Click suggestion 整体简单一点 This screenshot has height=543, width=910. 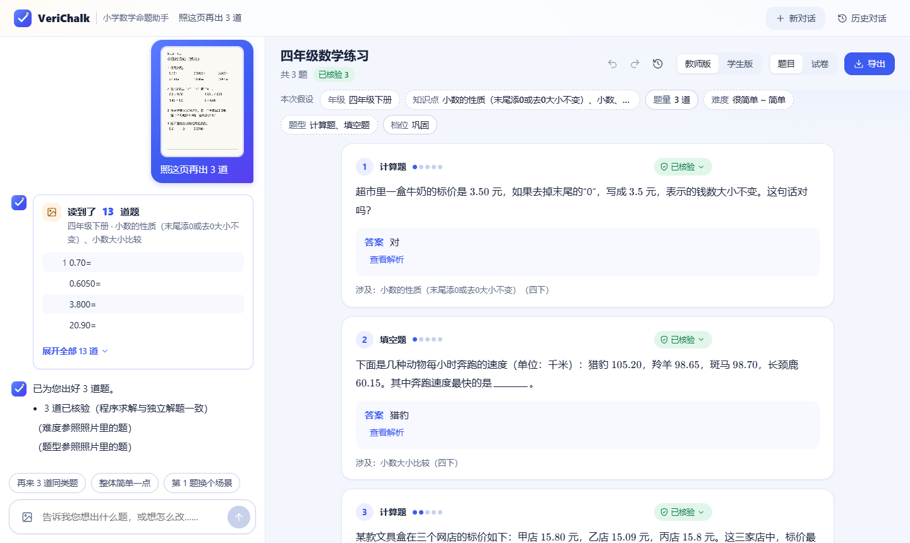124,483
